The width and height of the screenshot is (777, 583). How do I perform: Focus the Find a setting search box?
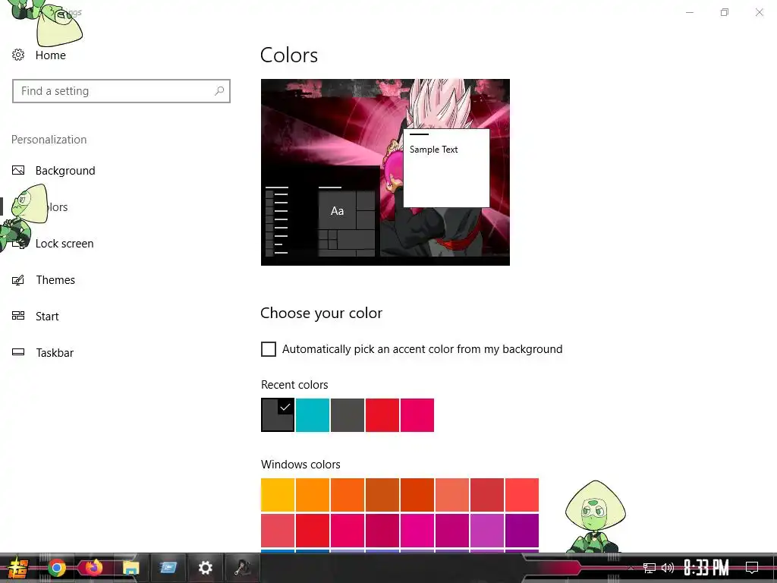[121, 91]
